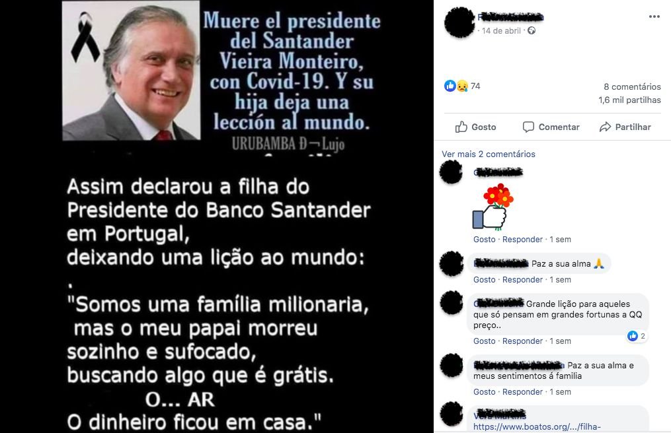671x433 pixels.
Task: Click the Vieira Monteiro photo in image
Action: [132, 71]
